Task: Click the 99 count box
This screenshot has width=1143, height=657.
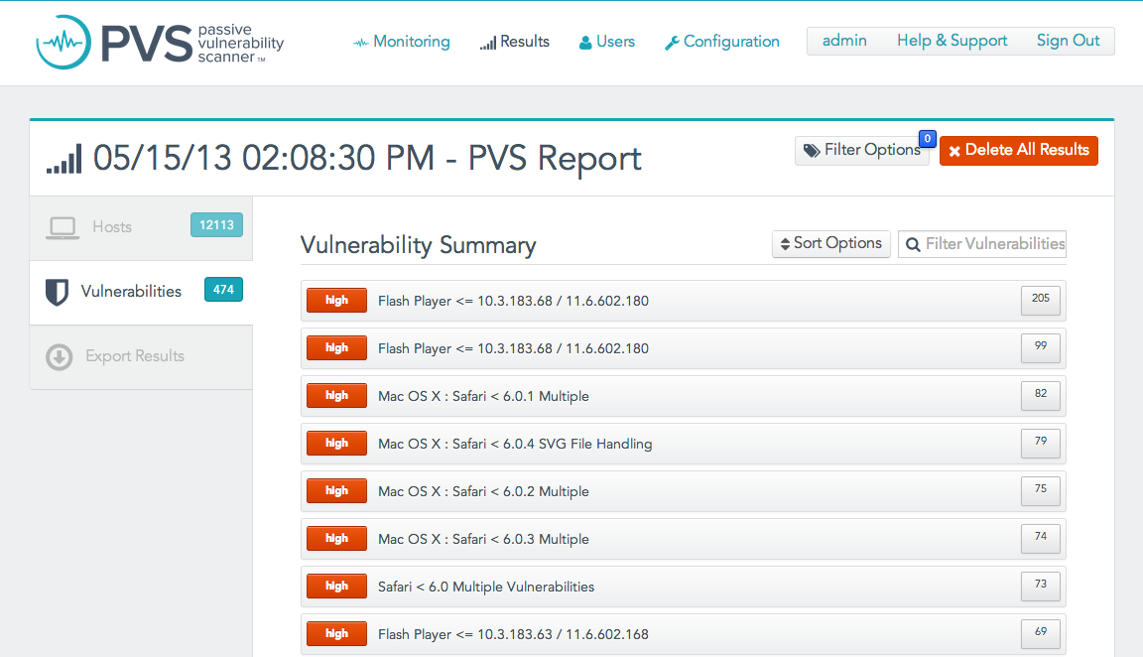Action: coord(1040,347)
